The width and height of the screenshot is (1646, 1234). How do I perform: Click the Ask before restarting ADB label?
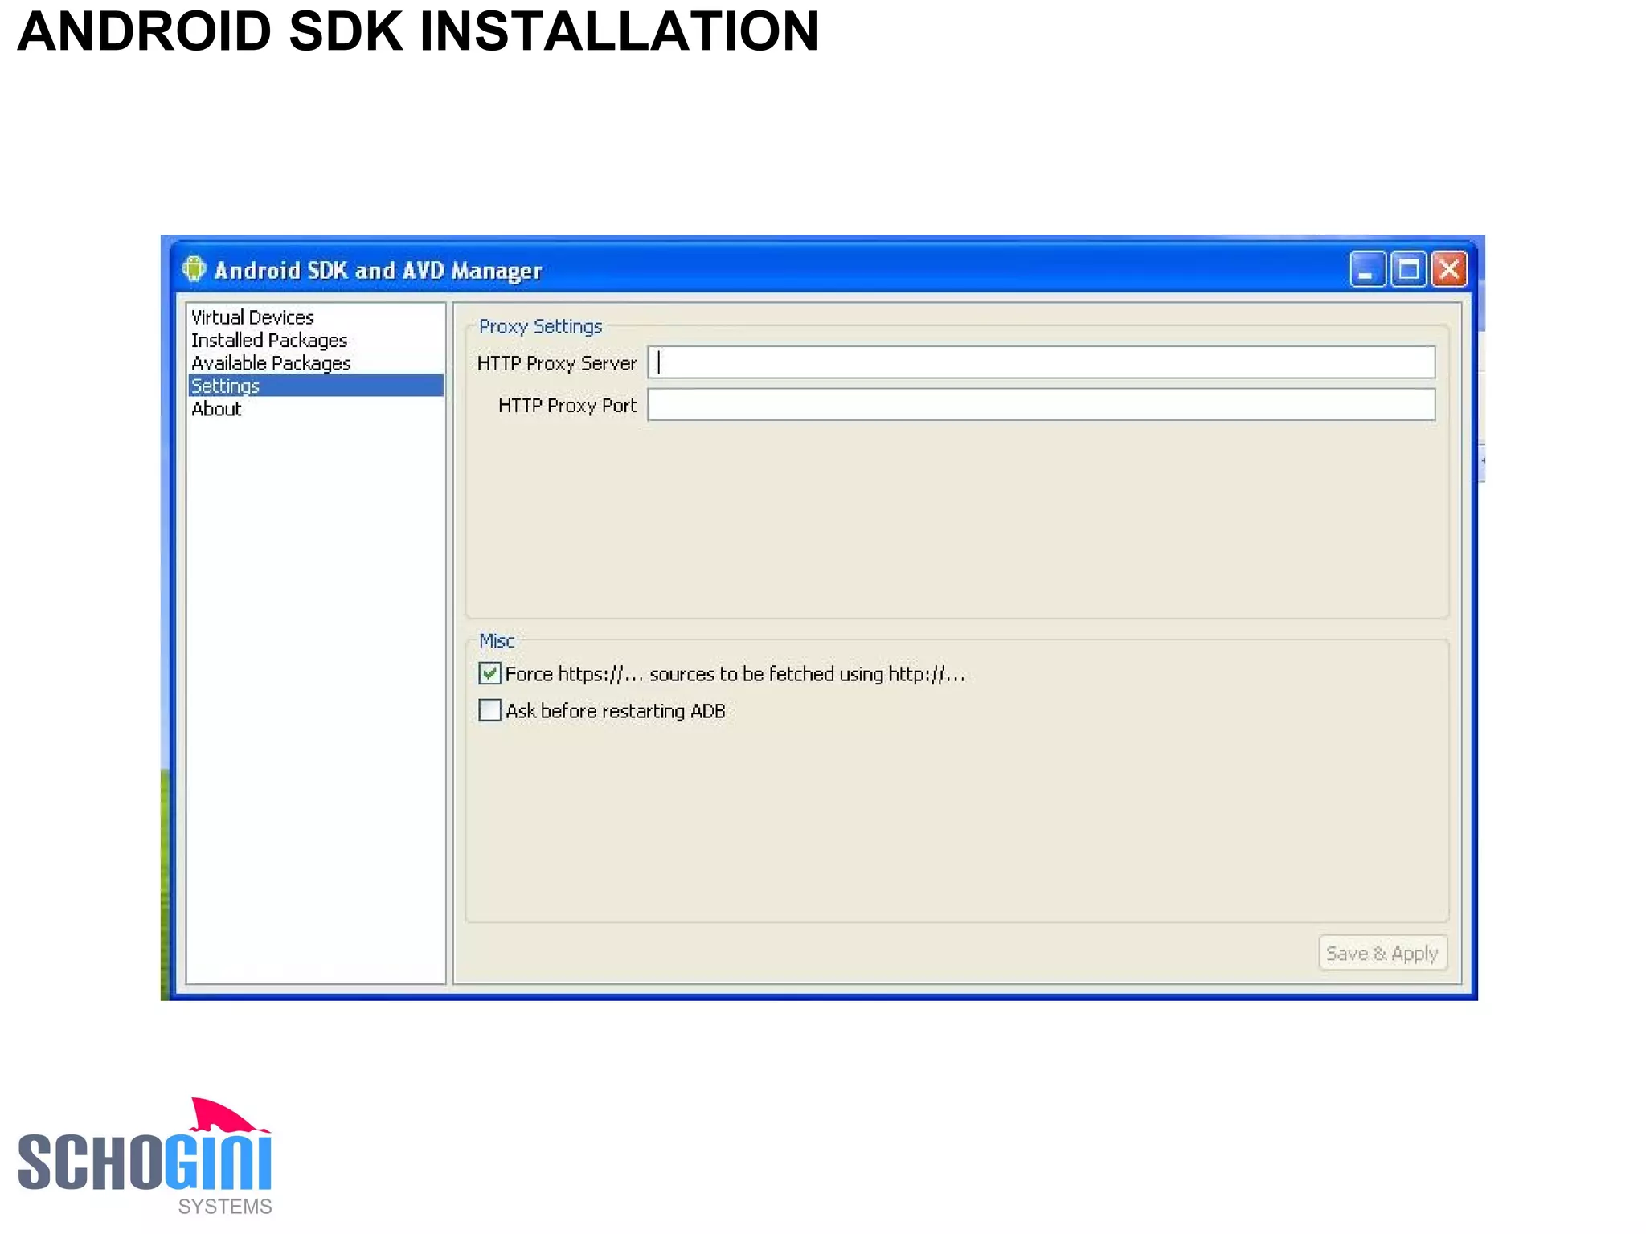615,711
